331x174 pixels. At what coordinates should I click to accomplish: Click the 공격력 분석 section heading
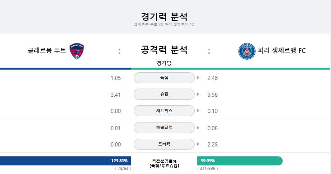164,50
